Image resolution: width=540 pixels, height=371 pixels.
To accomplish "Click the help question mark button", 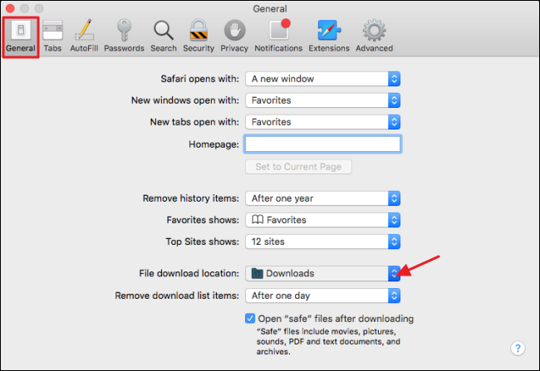I will (518, 349).
